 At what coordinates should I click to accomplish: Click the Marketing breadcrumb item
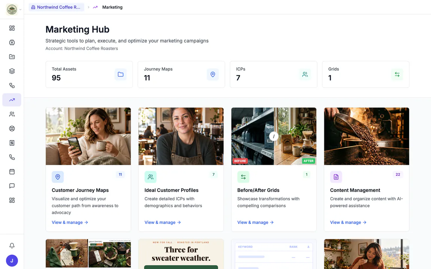click(112, 7)
